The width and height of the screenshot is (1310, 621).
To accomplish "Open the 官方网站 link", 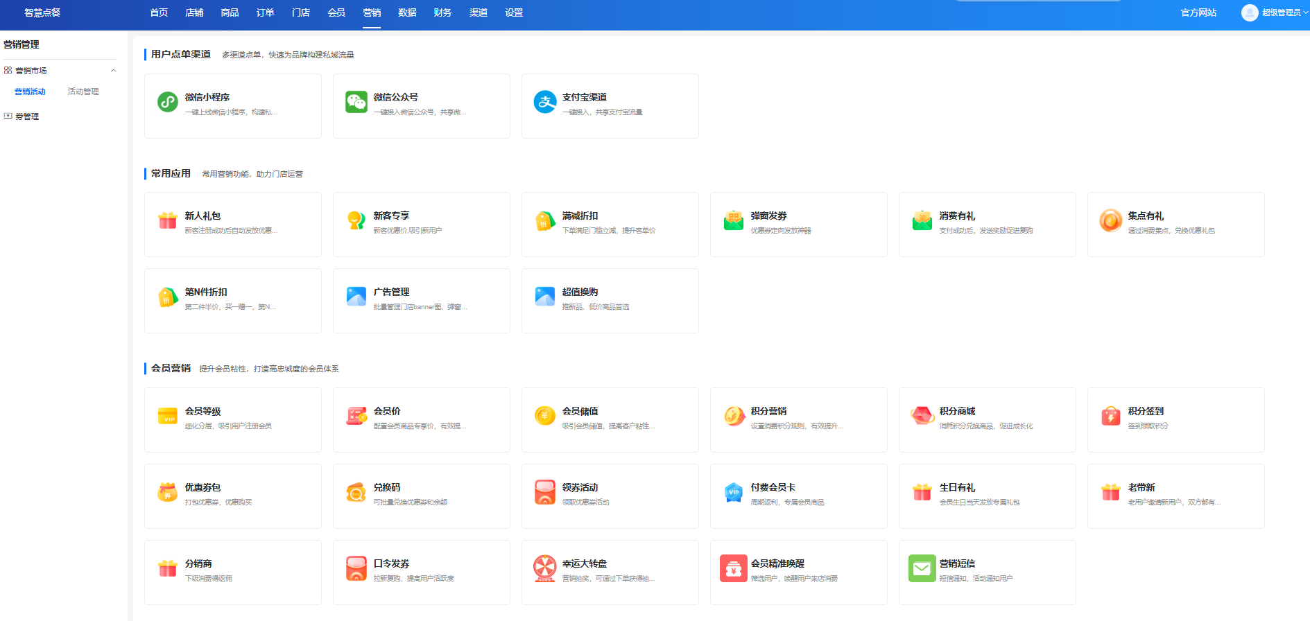I will click(x=1198, y=12).
